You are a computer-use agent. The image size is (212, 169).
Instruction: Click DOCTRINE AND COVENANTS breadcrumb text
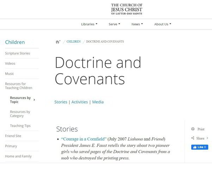105,42
